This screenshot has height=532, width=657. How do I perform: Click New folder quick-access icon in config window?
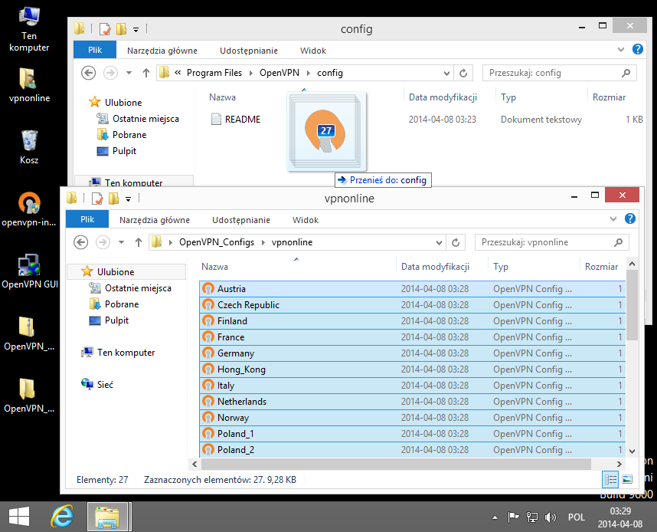(x=121, y=29)
